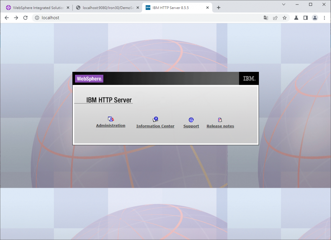Minimize the browser window
331x240 pixels.
click(297, 5)
